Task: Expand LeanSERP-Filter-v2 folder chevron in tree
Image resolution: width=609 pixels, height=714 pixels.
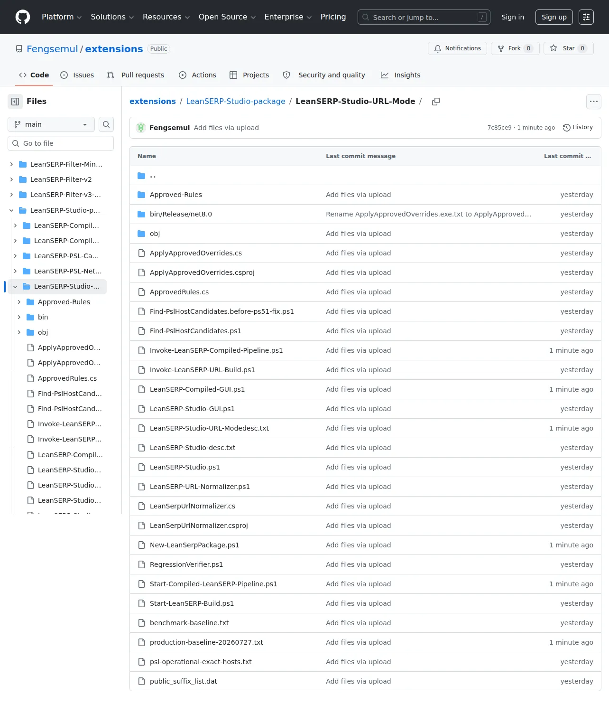Action: point(11,179)
